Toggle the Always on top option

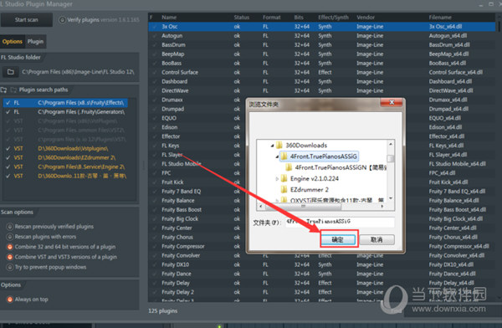10,300
